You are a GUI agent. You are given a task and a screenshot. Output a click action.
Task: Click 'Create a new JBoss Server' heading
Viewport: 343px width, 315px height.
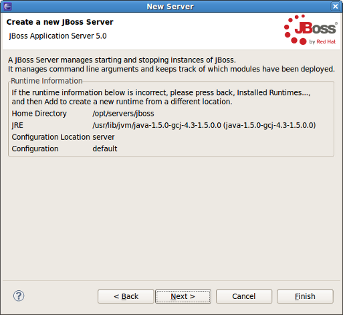pos(60,22)
